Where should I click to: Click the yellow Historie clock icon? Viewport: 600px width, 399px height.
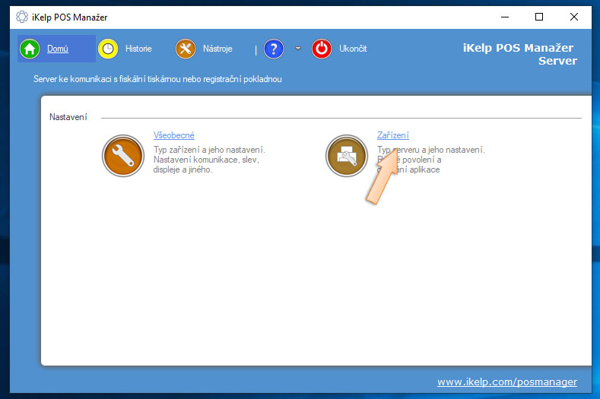pyautogui.click(x=109, y=49)
